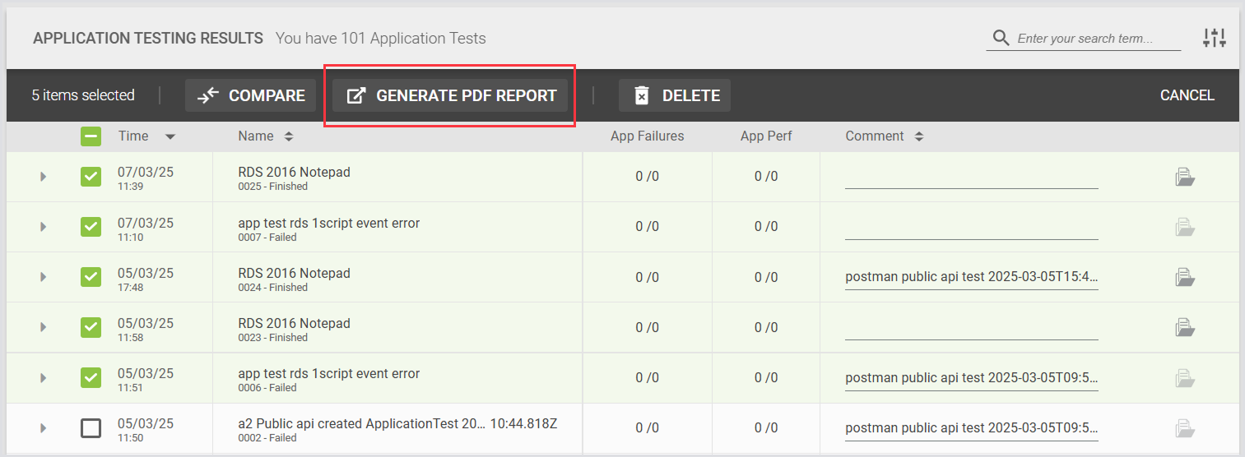Uncheck the 07/03/25 11:39 test checkbox
Image resolution: width=1245 pixels, height=457 pixels.
point(91,177)
